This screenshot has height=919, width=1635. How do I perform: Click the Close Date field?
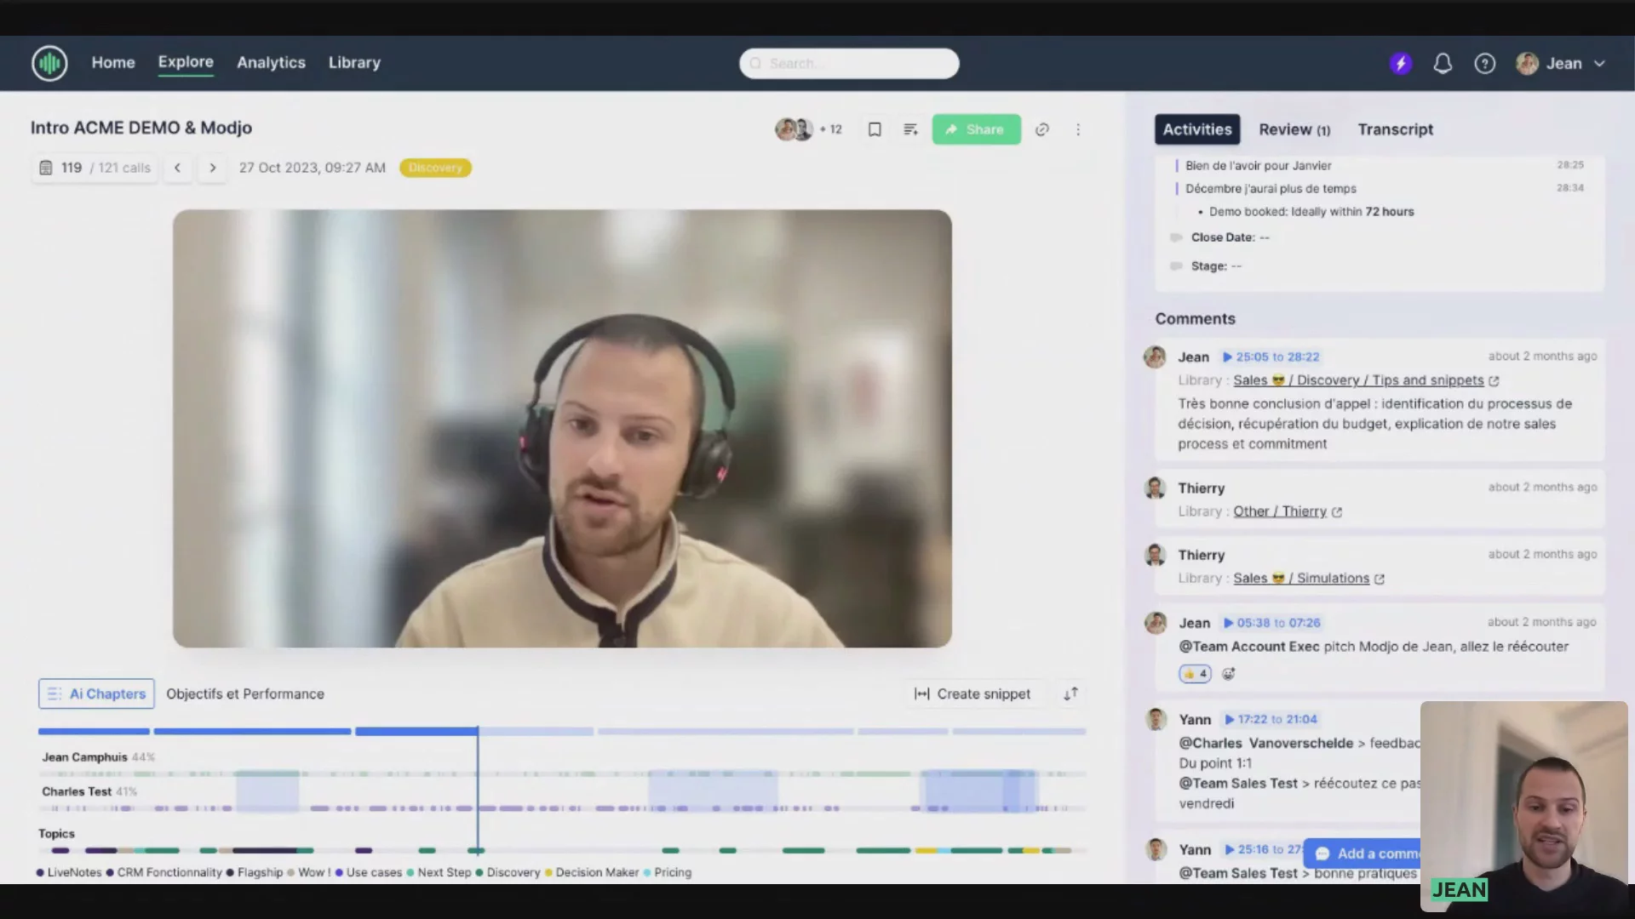pyautogui.click(x=1230, y=237)
